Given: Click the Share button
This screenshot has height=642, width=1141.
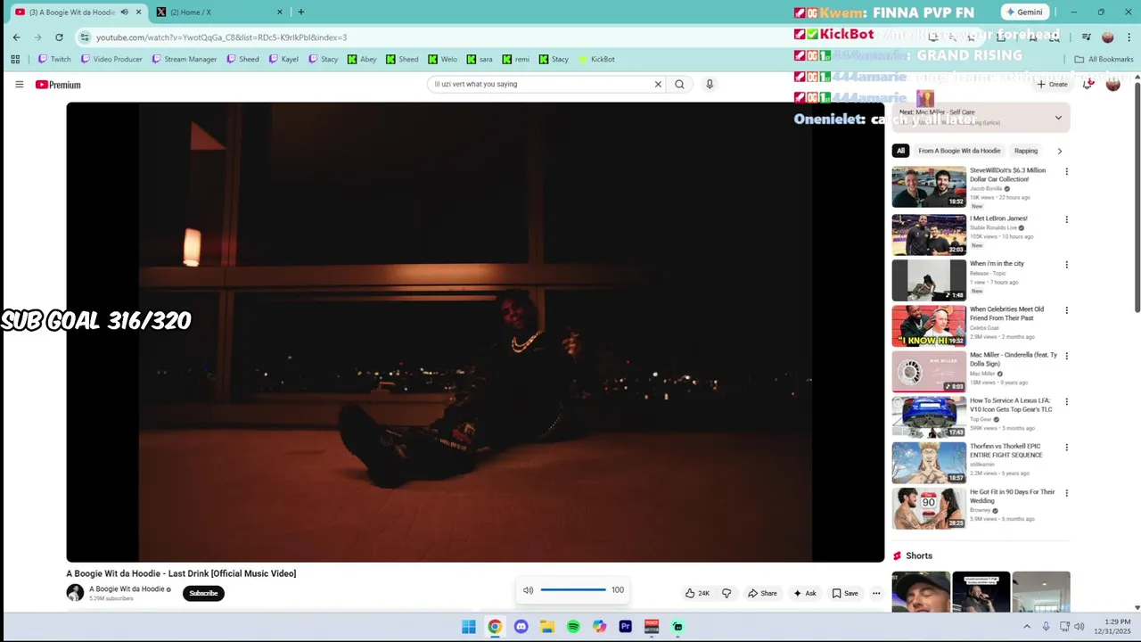Looking at the screenshot, I should point(762,593).
